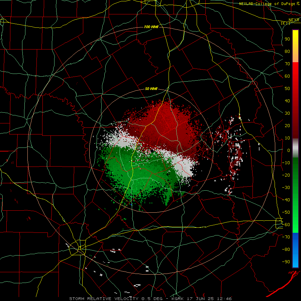Click the "-60" value on the velocity scale
The width and height of the screenshot is (301, 301).
pos(286,225)
